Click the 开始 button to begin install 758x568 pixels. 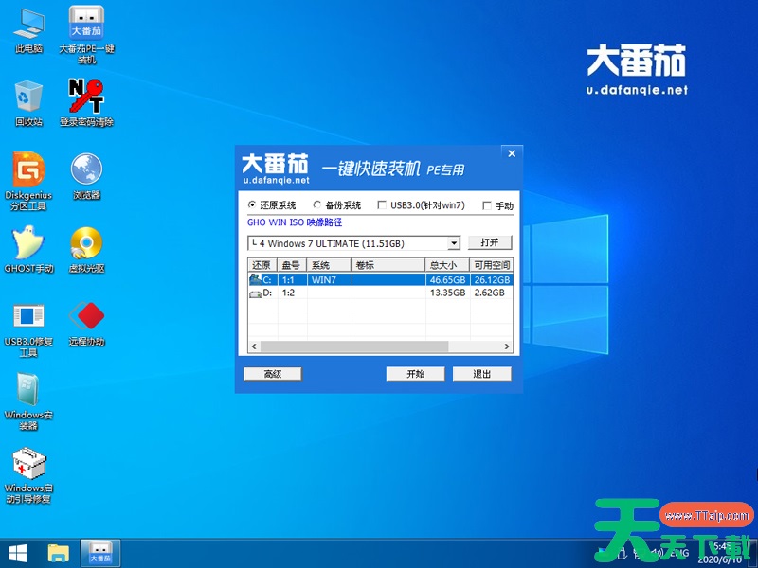pyautogui.click(x=415, y=374)
